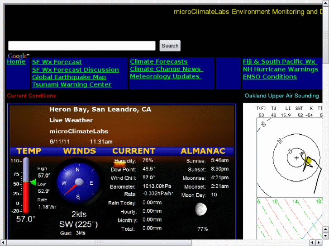Click moon illumination 77% text
329x246 pixels.
pos(202,229)
